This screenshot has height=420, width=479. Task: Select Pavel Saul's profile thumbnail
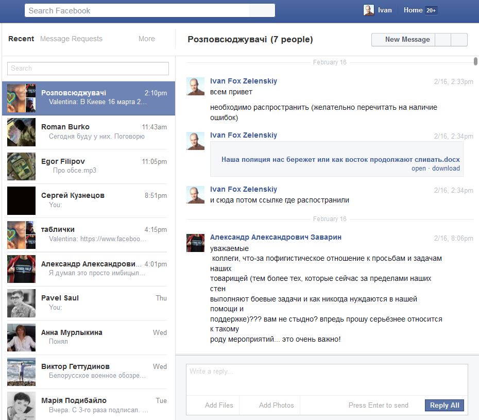[21, 304]
